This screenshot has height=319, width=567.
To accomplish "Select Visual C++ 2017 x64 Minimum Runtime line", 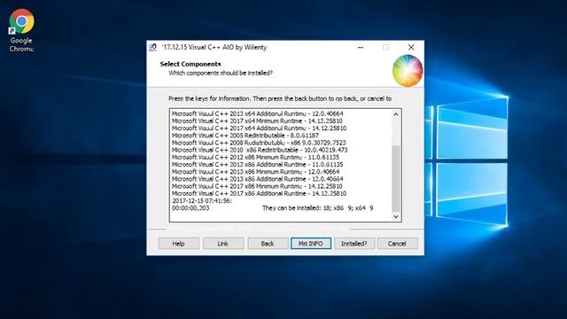I will 257,121.
